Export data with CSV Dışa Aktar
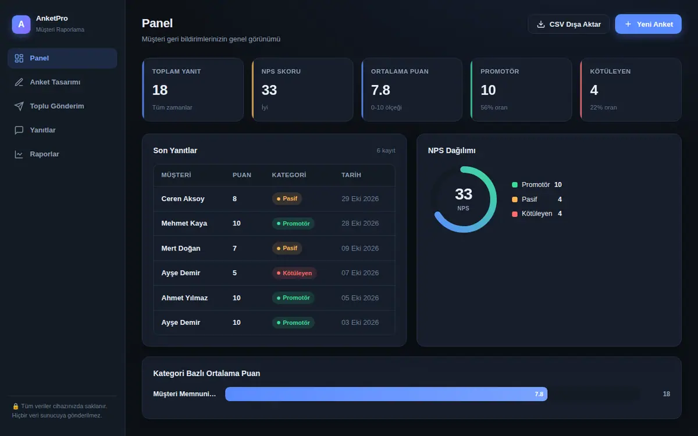 tap(569, 24)
